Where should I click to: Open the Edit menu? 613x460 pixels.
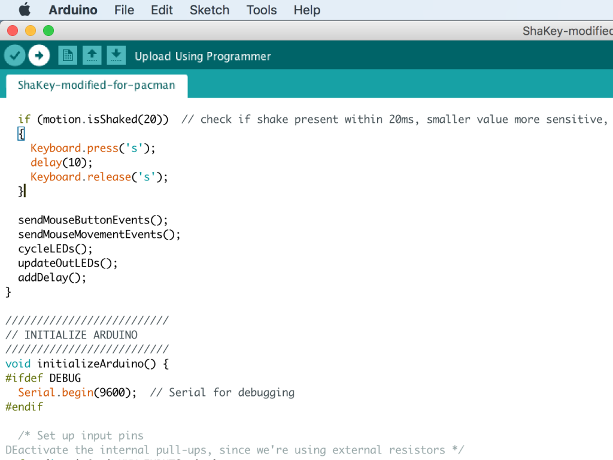pyautogui.click(x=162, y=10)
